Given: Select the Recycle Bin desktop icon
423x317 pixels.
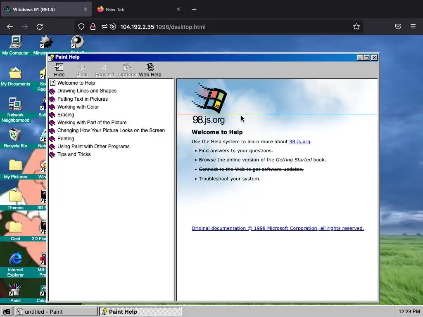Looking at the screenshot, I should [x=15, y=138].
